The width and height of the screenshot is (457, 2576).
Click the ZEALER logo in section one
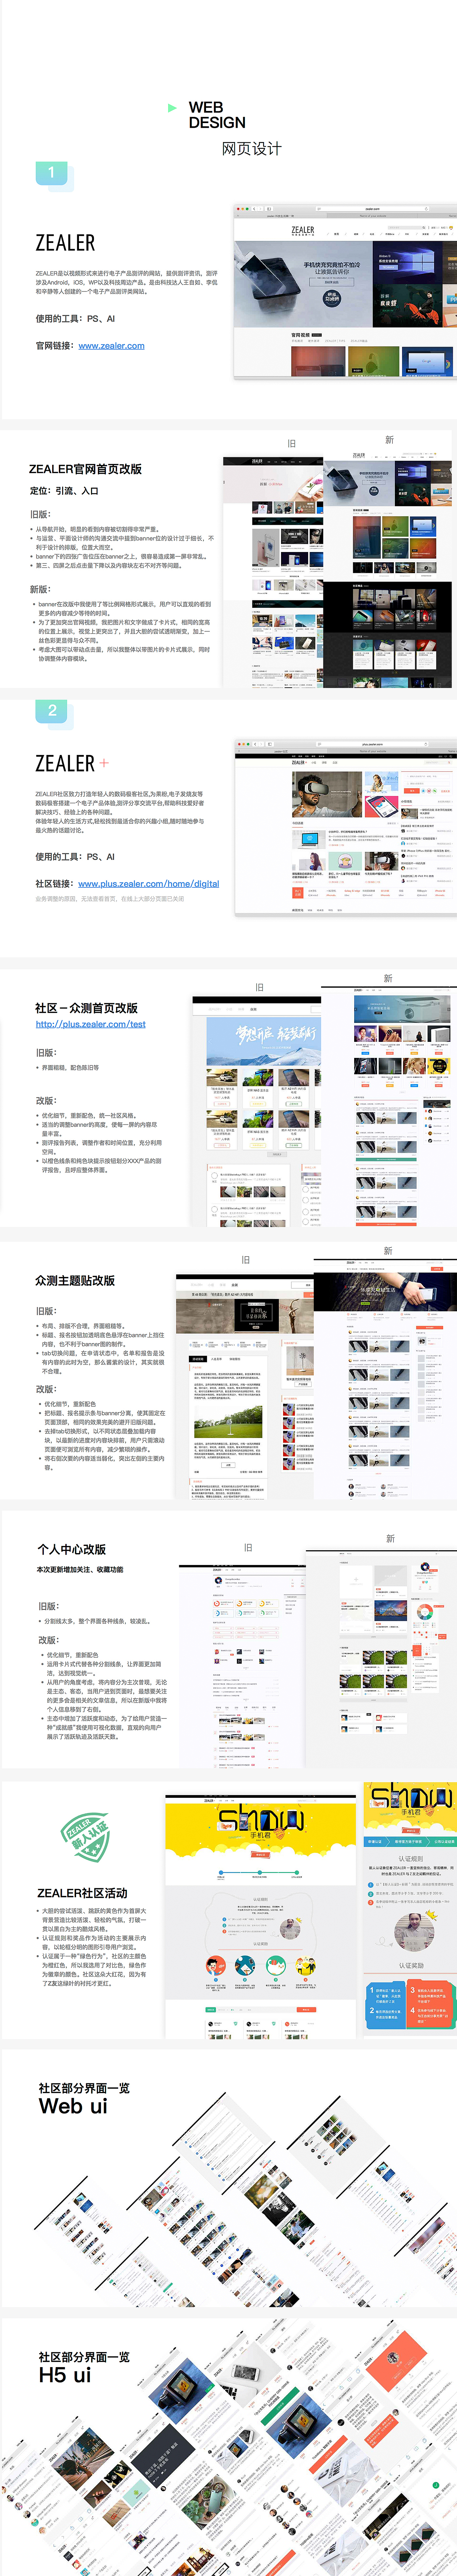(x=66, y=243)
